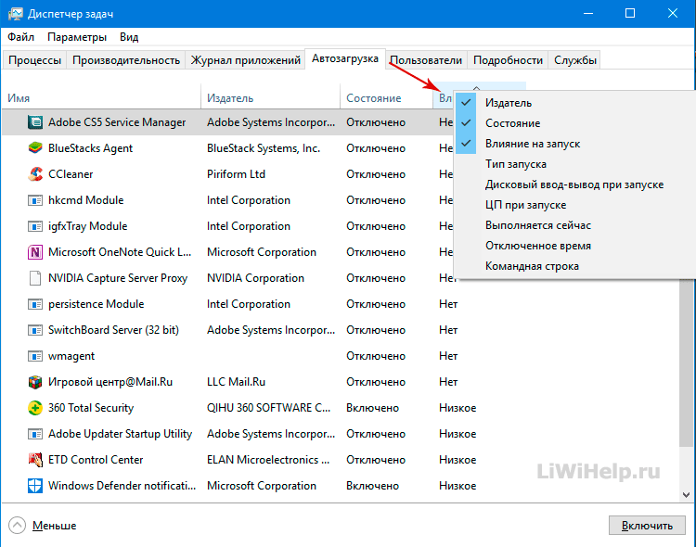Click Отключено status of CCleaner row
The height and width of the screenshot is (547, 696).
point(376,174)
